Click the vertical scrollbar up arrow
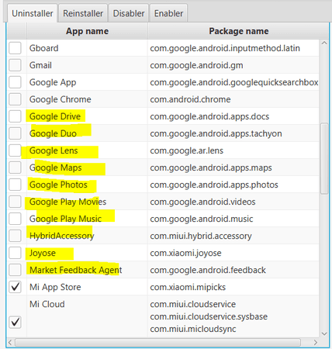332x349 pixels. tap(324, 43)
